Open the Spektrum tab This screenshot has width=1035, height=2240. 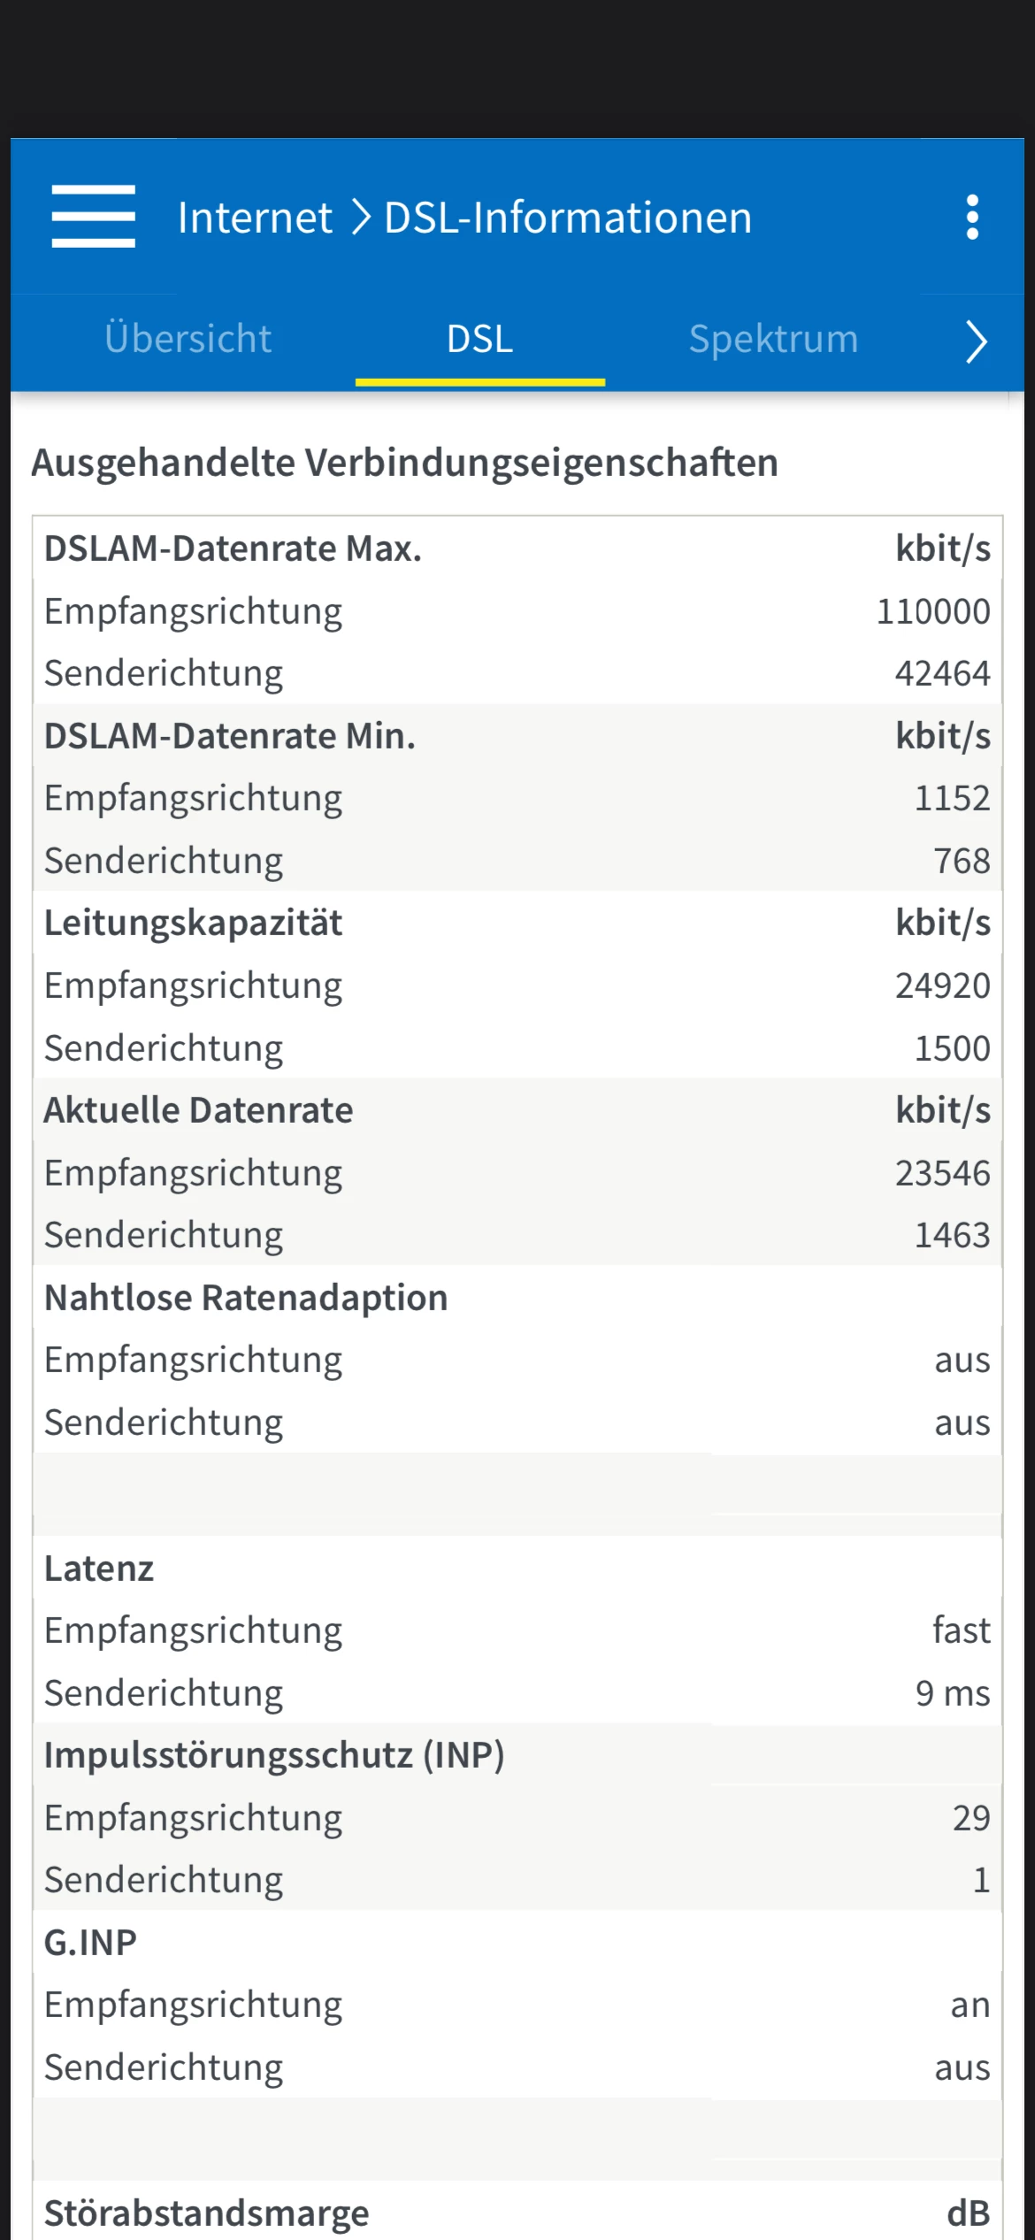[773, 340]
